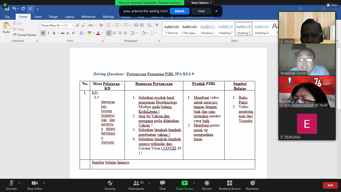Center align the paragraph

[x=114, y=33]
